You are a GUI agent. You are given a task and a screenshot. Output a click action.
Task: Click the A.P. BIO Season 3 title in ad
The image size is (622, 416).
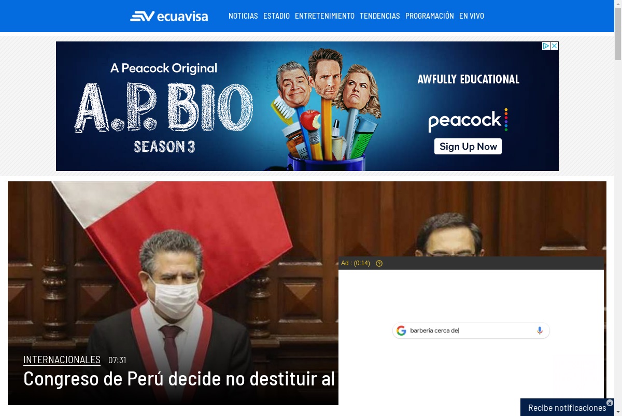[164, 117]
